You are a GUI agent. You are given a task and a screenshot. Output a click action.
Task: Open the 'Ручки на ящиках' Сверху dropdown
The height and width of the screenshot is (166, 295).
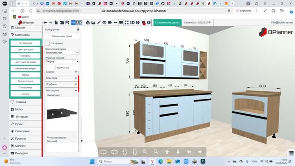pos(62,61)
